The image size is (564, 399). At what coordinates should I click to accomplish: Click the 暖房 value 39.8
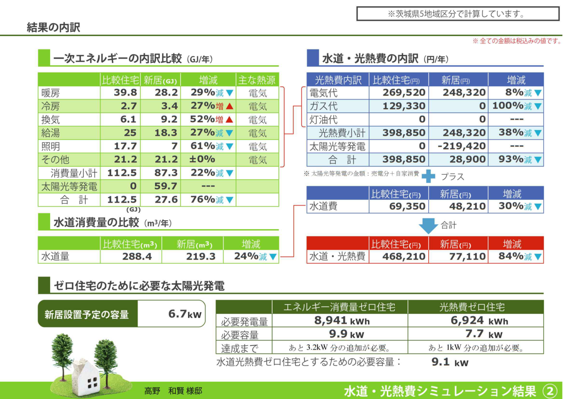[x=126, y=93]
